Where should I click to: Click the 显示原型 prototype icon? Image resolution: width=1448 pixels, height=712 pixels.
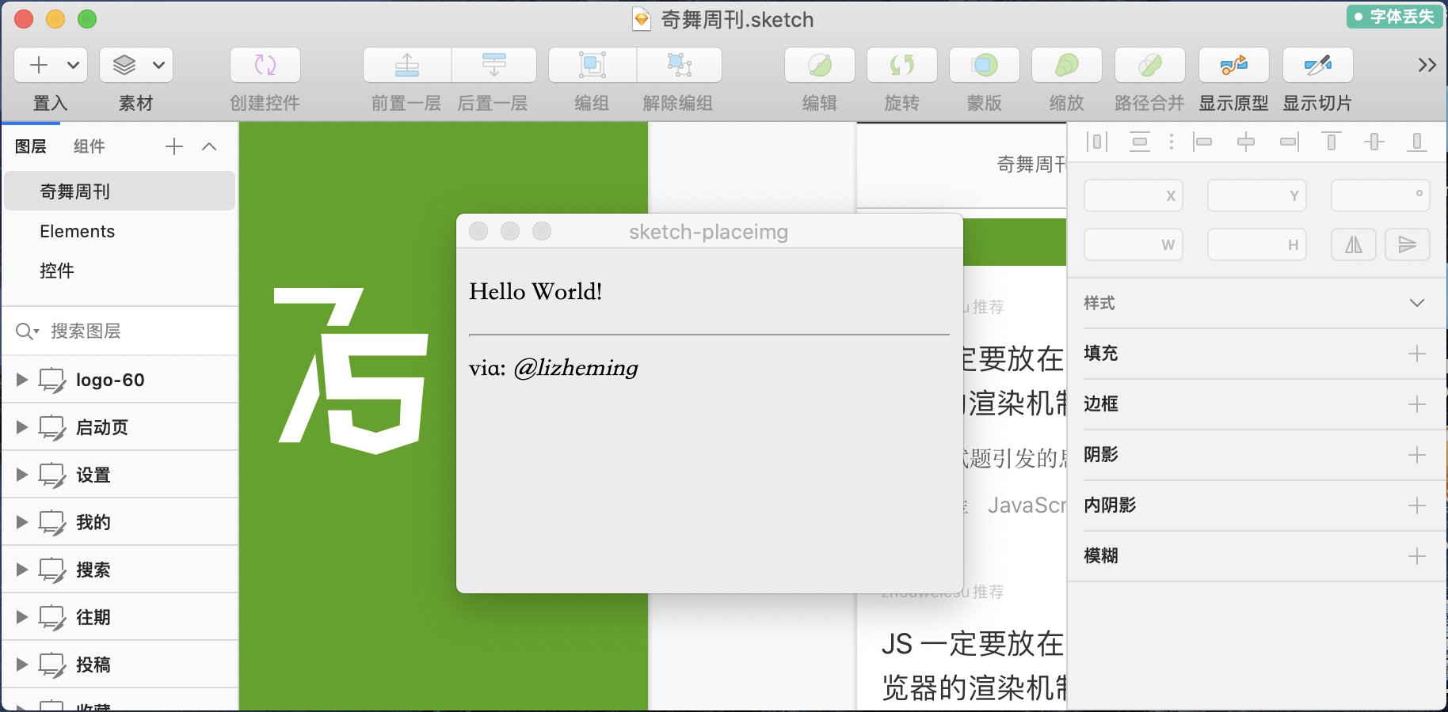tap(1233, 65)
